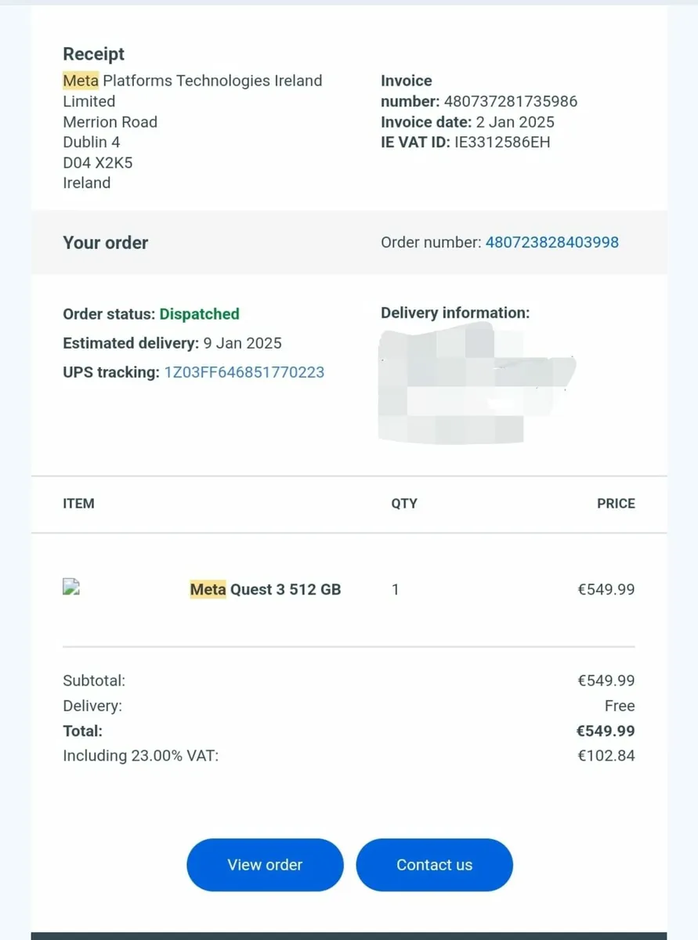Open UPS tracking number 1Z03FF646851770223
The height and width of the screenshot is (940, 698).
(x=244, y=372)
